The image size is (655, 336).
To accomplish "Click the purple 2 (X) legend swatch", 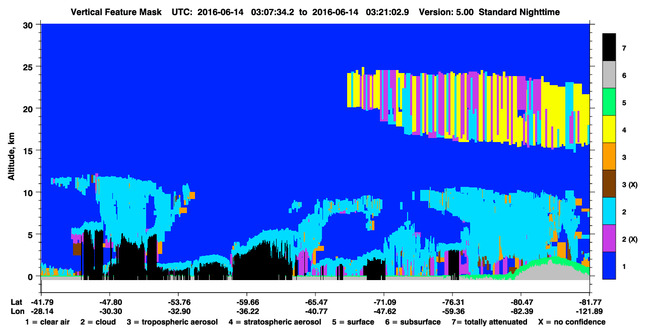I will click(x=609, y=238).
